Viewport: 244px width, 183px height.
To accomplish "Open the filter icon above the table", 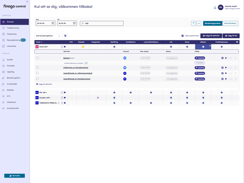I will tap(193, 23).
